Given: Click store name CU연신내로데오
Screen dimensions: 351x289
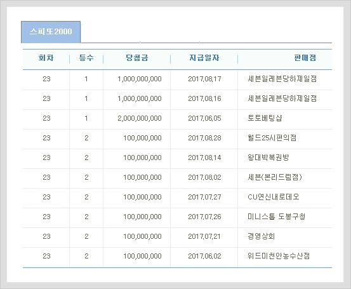Looking at the screenshot, I should (x=274, y=197).
